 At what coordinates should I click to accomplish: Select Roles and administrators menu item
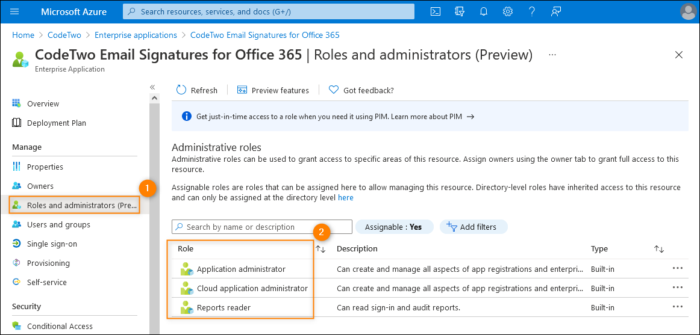click(75, 205)
